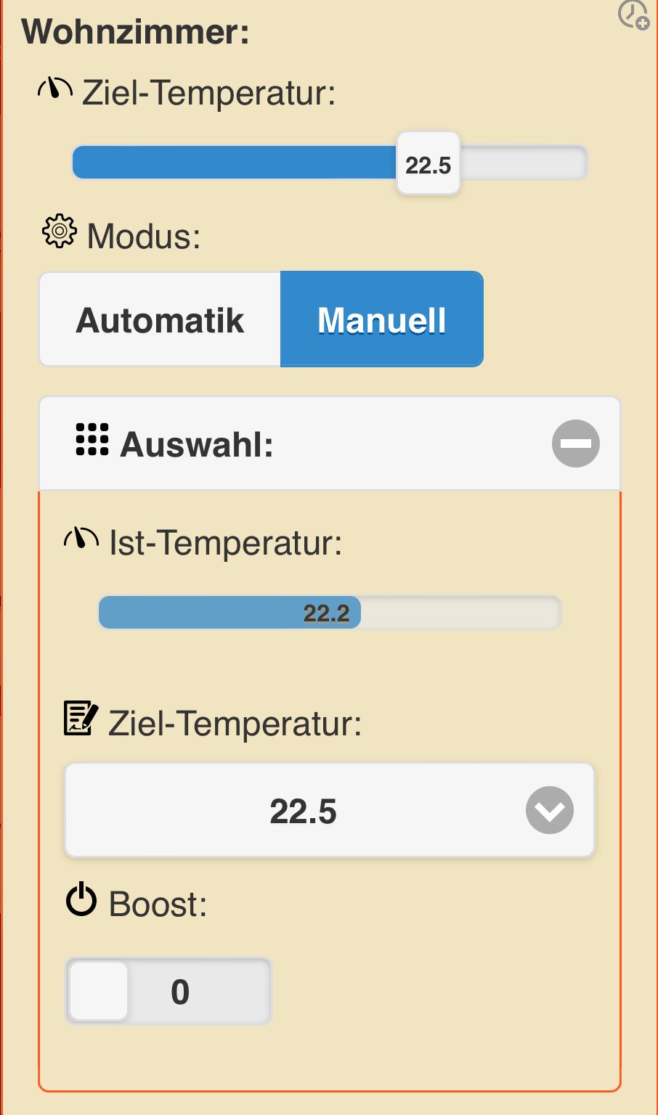This screenshot has height=1115, width=658.
Task: Click the gauge icon beside top Ziel-Temperatur
Action: pyautogui.click(x=55, y=89)
